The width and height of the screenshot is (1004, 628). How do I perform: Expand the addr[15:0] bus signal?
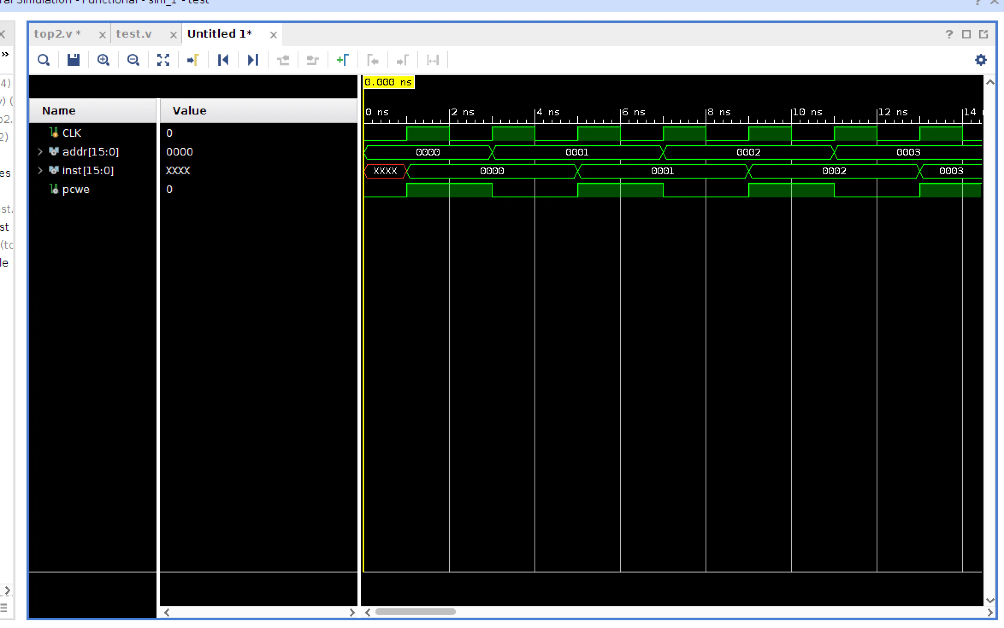tap(40, 152)
